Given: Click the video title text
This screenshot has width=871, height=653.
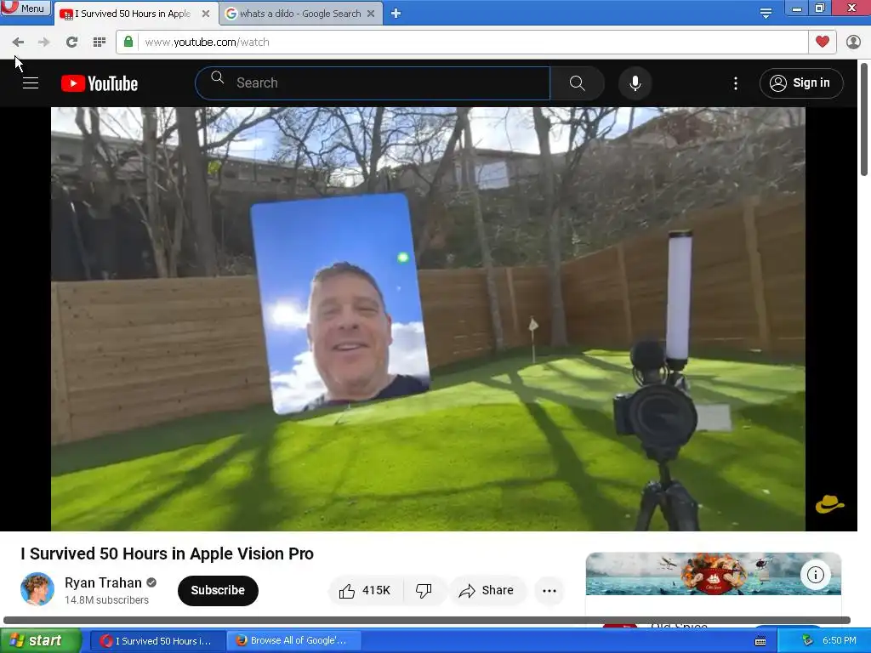Looking at the screenshot, I should click(168, 554).
